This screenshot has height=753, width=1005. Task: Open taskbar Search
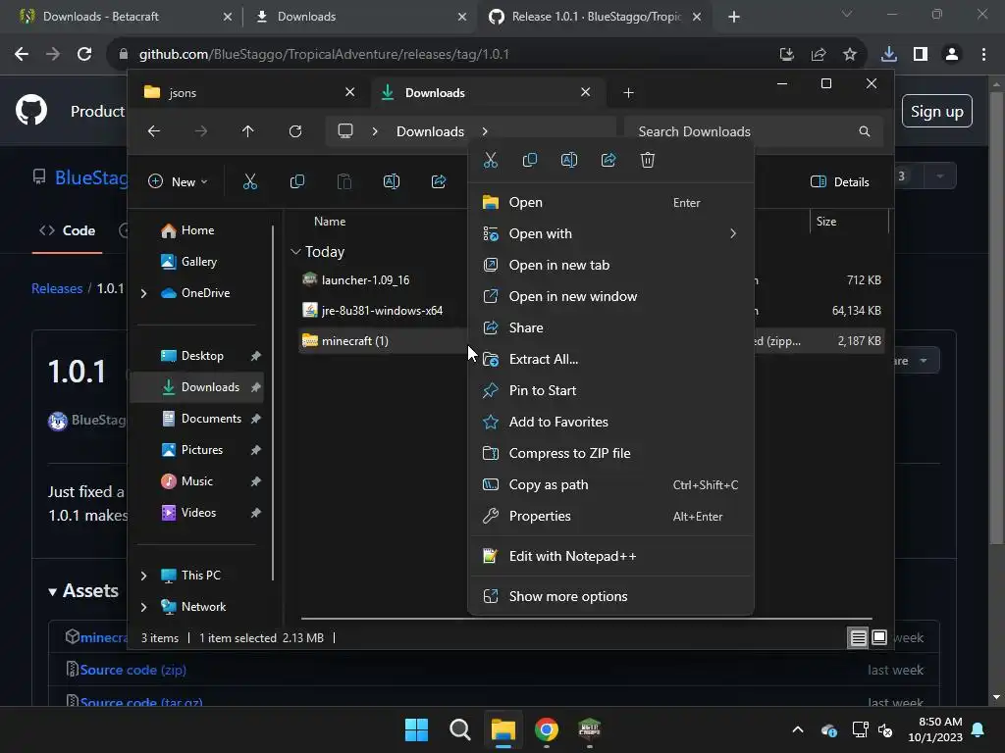coord(459,729)
